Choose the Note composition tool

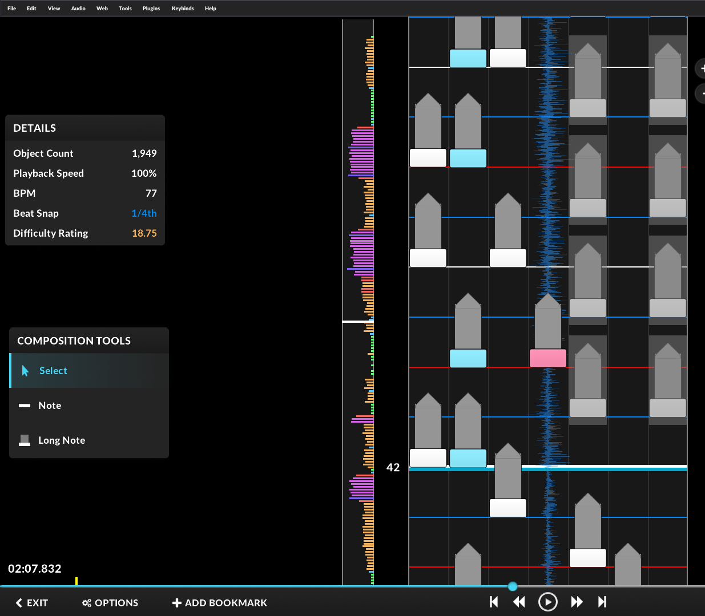tap(50, 406)
